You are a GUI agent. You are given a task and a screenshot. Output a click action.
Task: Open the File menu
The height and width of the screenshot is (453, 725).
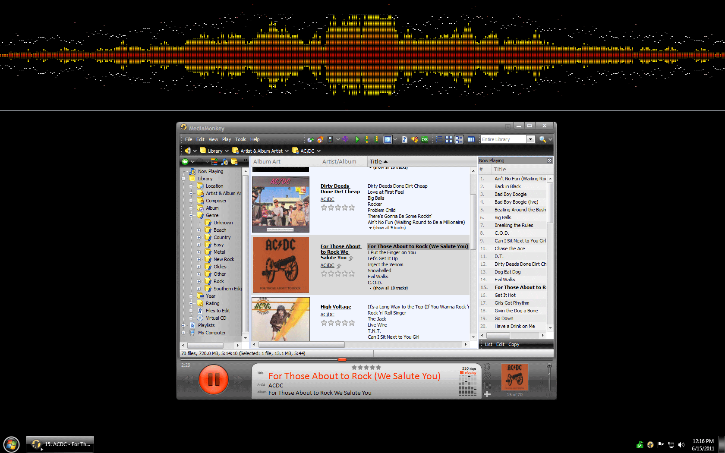click(x=189, y=139)
